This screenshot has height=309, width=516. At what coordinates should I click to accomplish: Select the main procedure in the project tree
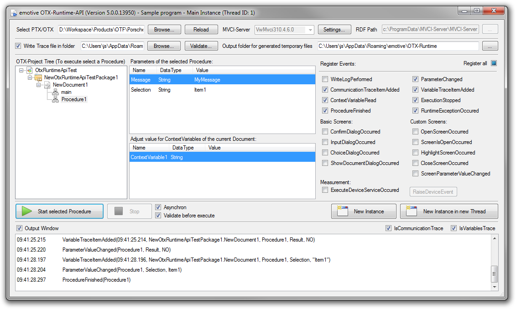[x=66, y=92]
